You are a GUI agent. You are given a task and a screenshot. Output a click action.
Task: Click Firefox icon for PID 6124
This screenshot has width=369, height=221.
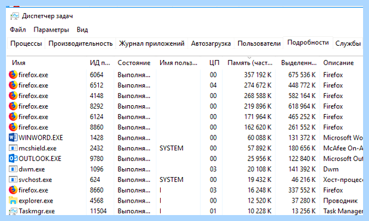pyautogui.click(x=13, y=116)
